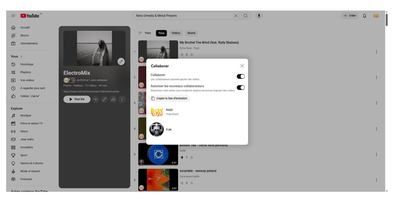This screenshot has width=395, height=199.
Task: Open more options for scramble - norway poland
Action: tap(376, 180)
